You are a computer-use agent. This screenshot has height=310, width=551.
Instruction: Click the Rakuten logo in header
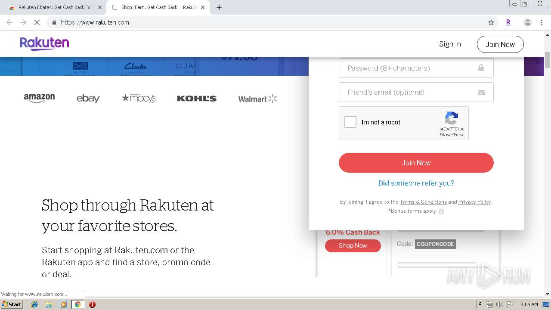[x=44, y=43]
